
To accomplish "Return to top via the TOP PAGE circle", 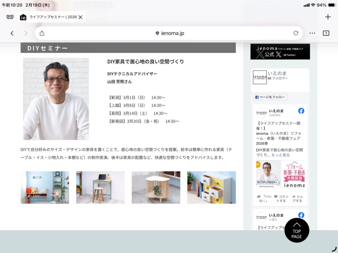I will [x=296, y=230].
